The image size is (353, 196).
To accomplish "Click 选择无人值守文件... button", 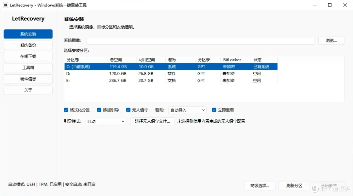I will 152,121.
